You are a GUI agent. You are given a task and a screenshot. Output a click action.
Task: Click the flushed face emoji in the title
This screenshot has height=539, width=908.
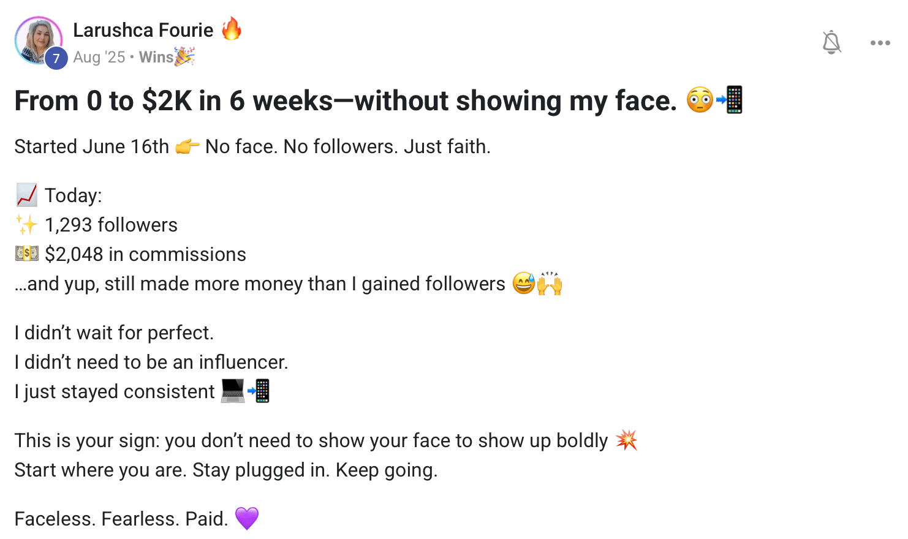(700, 100)
